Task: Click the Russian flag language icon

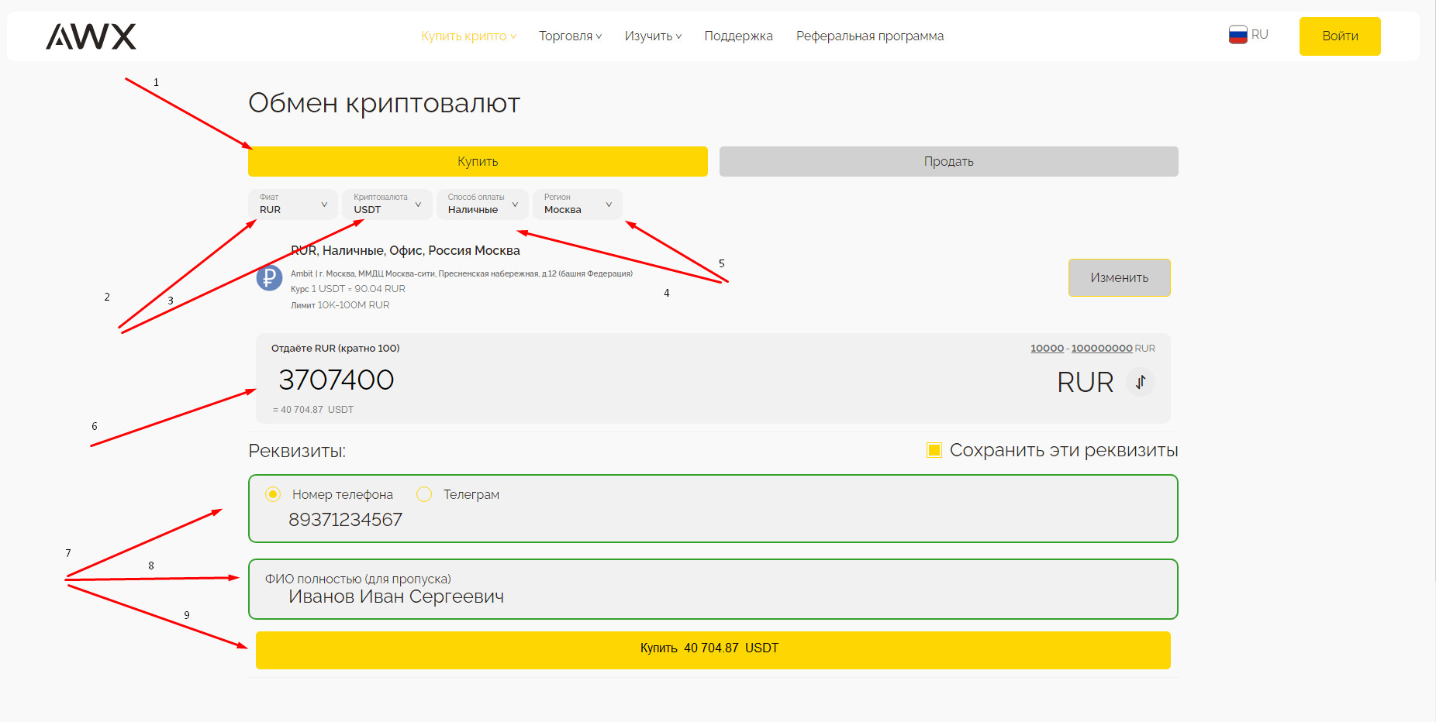Action: [1238, 35]
